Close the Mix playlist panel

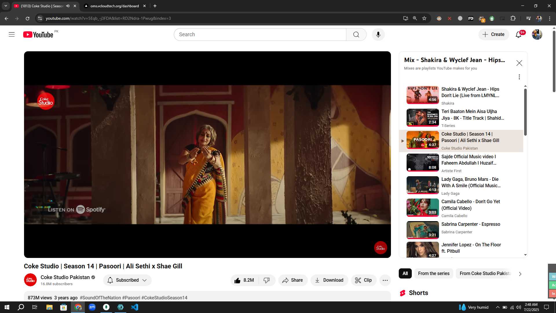click(x=519, y=63)
